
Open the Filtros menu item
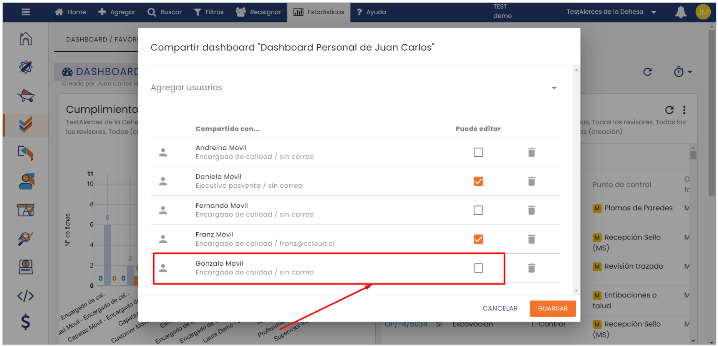click(x=209, y=12)
